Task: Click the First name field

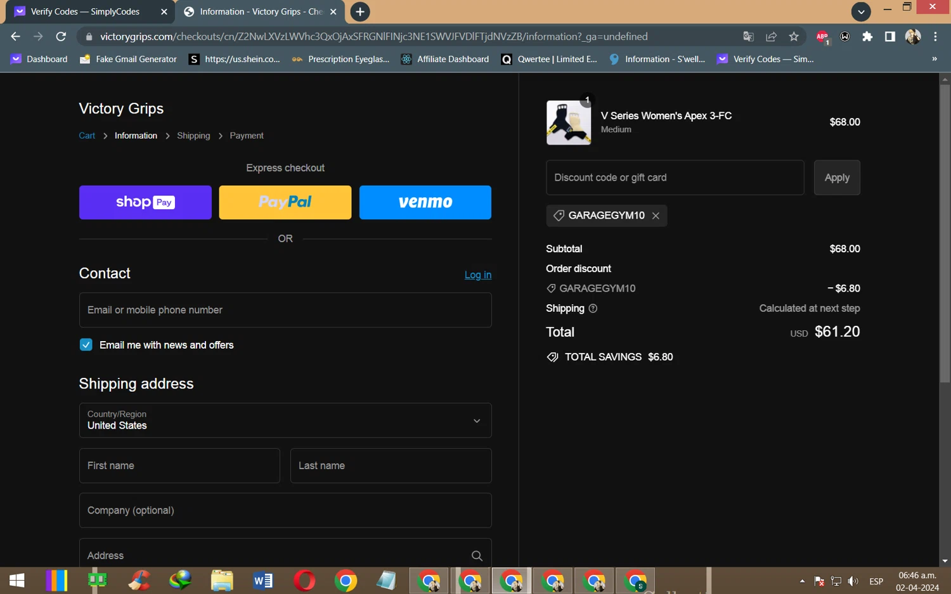Action: click(179, 466)
